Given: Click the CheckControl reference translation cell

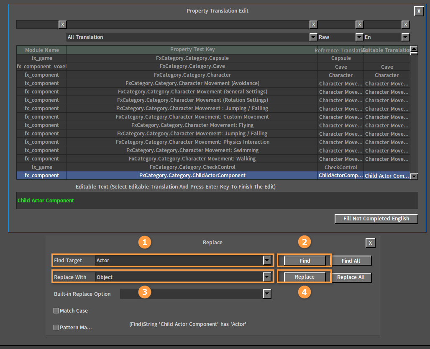Looking at the screenshot, I should 340,167.
